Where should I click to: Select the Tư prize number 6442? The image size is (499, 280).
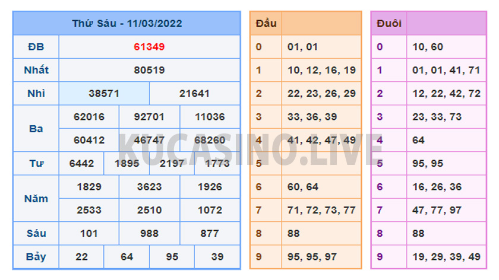pyautogui.click(x=81, y=164)
